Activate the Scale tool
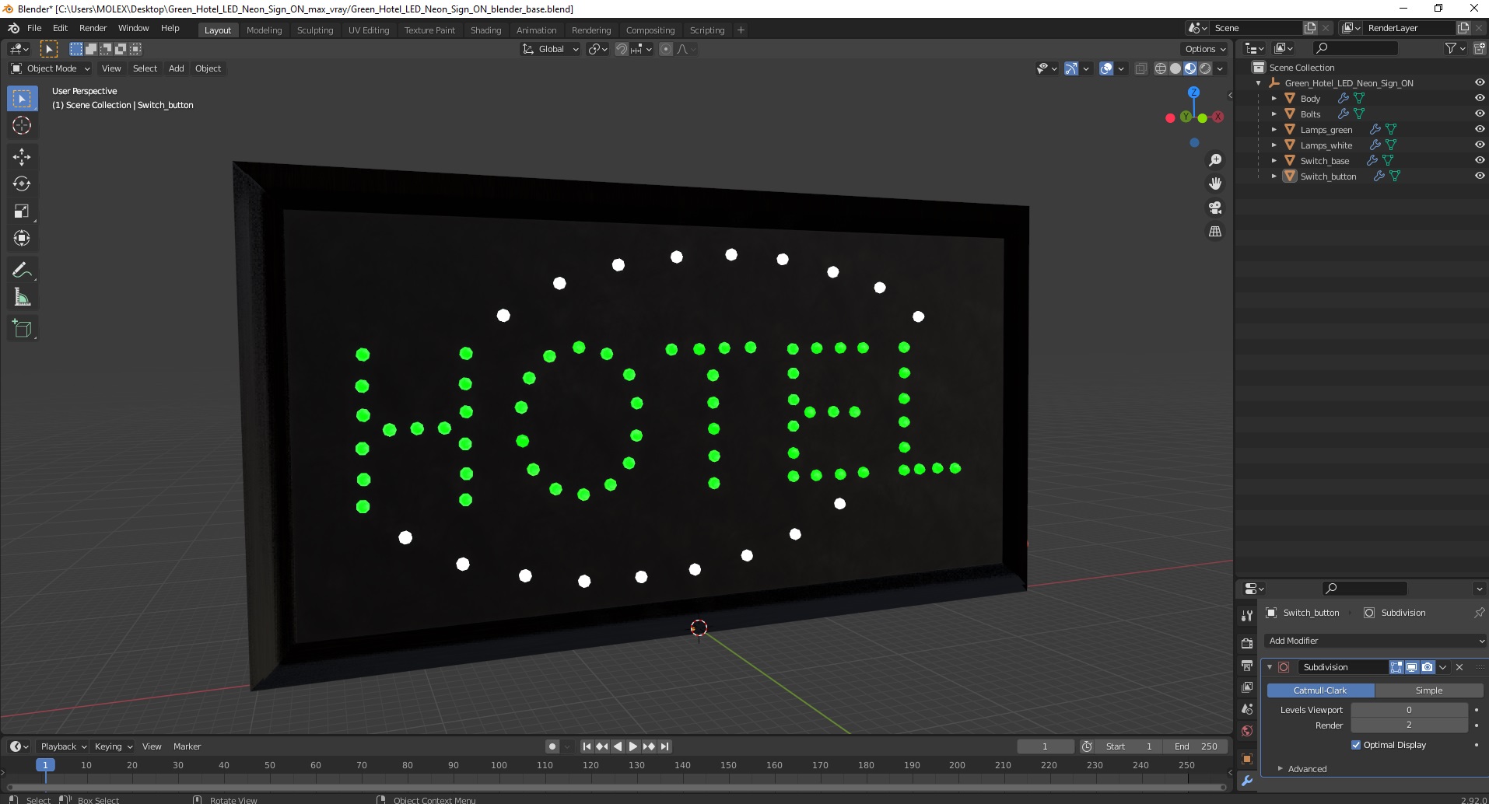Screen dimensions: 1489x804 (22, 211)
